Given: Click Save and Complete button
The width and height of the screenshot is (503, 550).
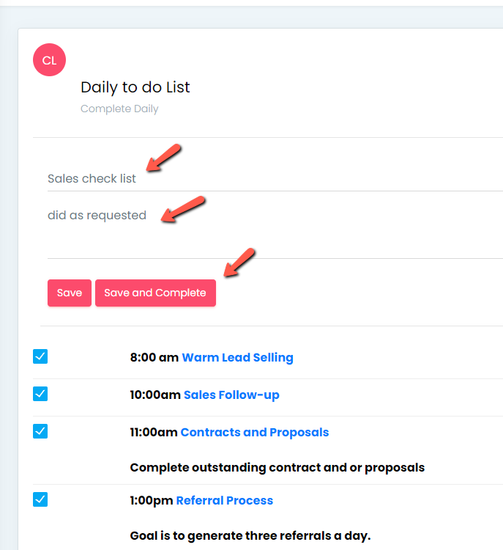Looking at the screenshot, I should (x=155, y=293).
